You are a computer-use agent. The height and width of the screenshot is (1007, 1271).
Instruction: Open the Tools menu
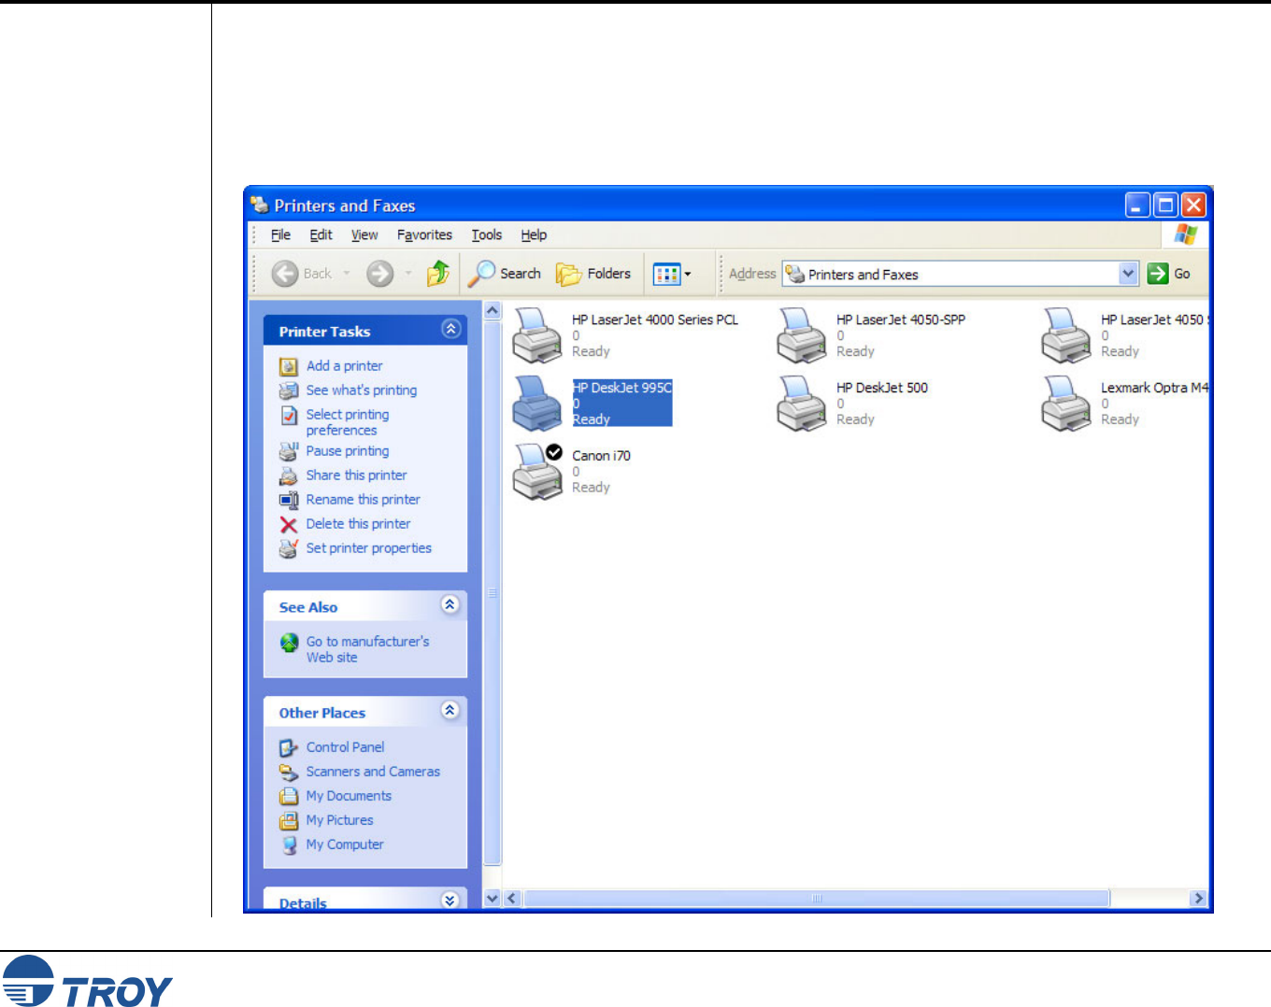487,235
